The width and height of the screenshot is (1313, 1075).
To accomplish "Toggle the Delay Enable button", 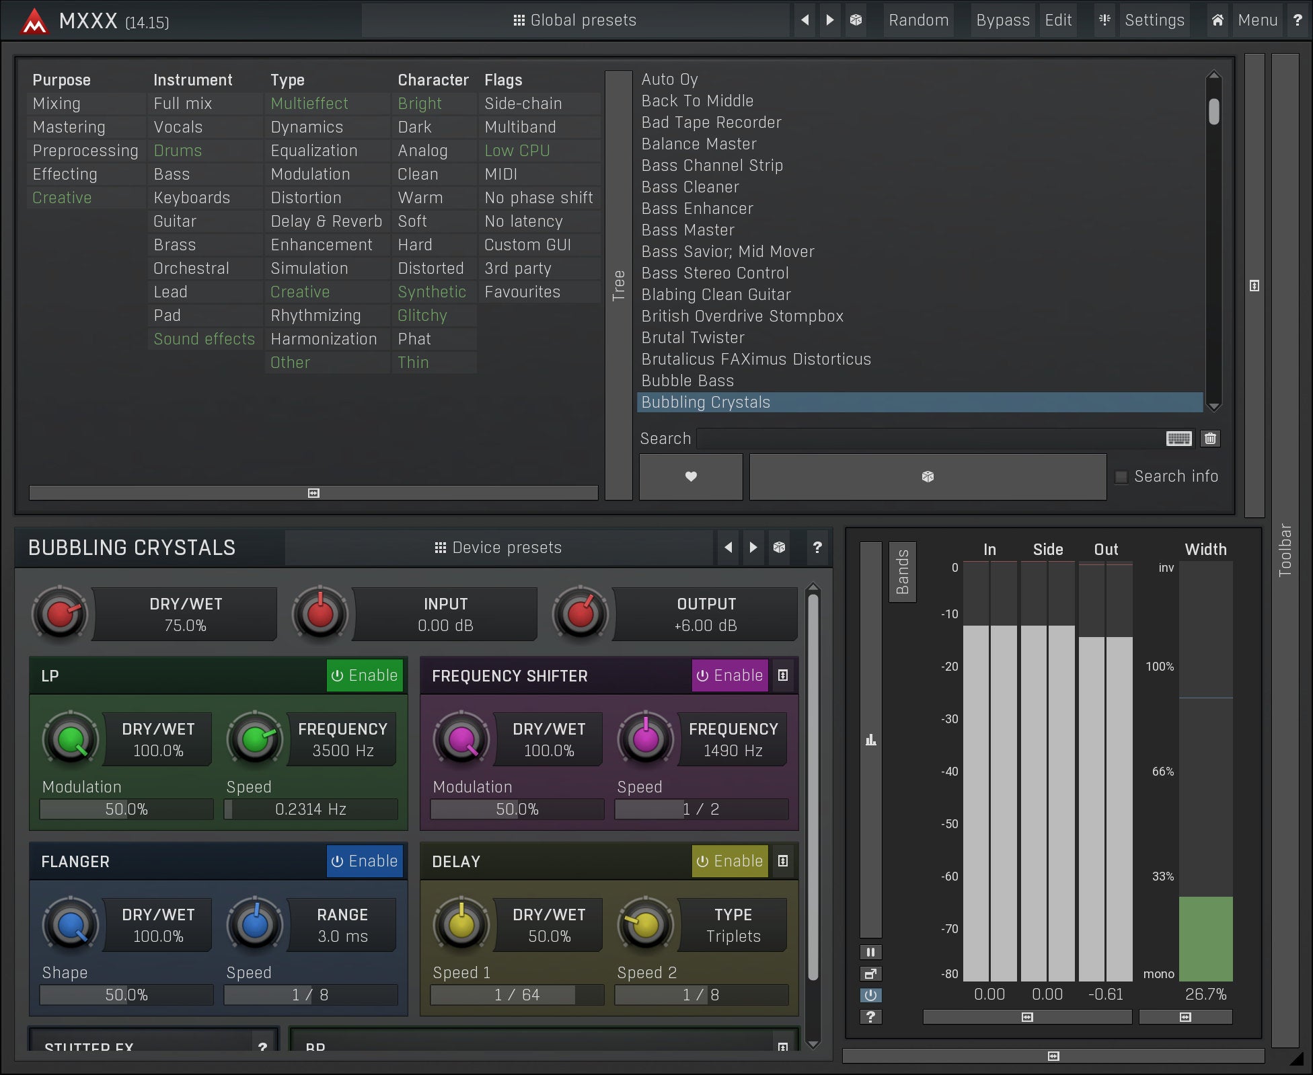I will pyautogui.click(x=730, y=861).
